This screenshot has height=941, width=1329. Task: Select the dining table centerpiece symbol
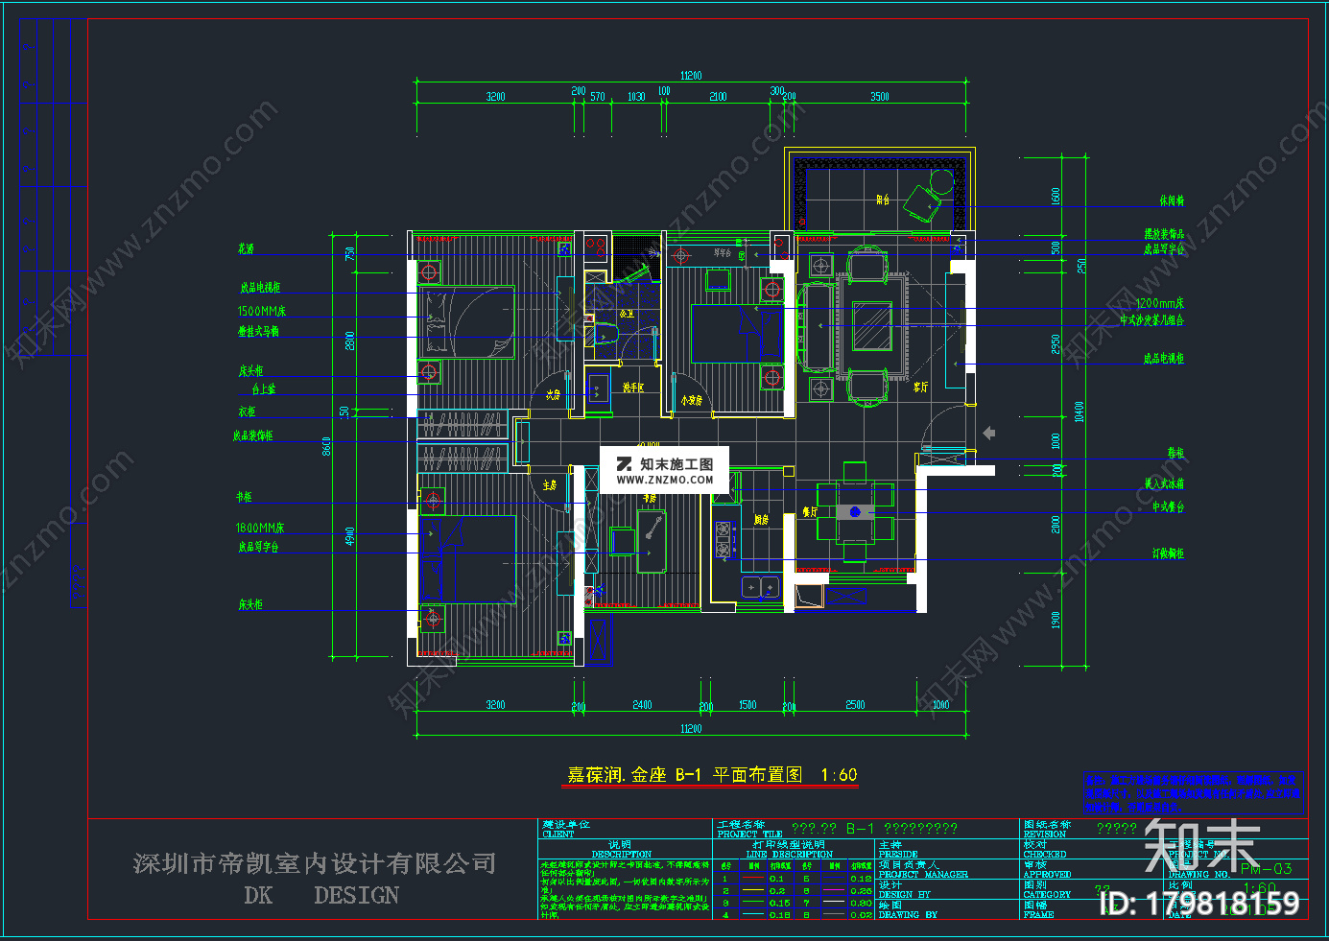click(x=855, y=512)
